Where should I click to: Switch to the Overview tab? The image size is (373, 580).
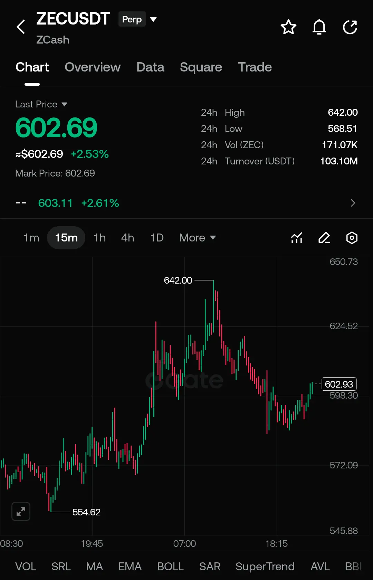pos(93,67)
